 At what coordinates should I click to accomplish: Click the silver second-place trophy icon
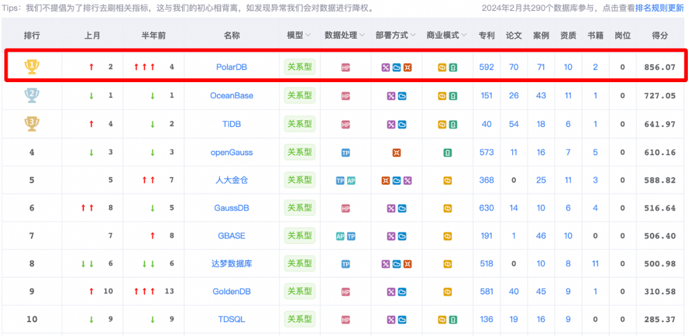[32, 95]
